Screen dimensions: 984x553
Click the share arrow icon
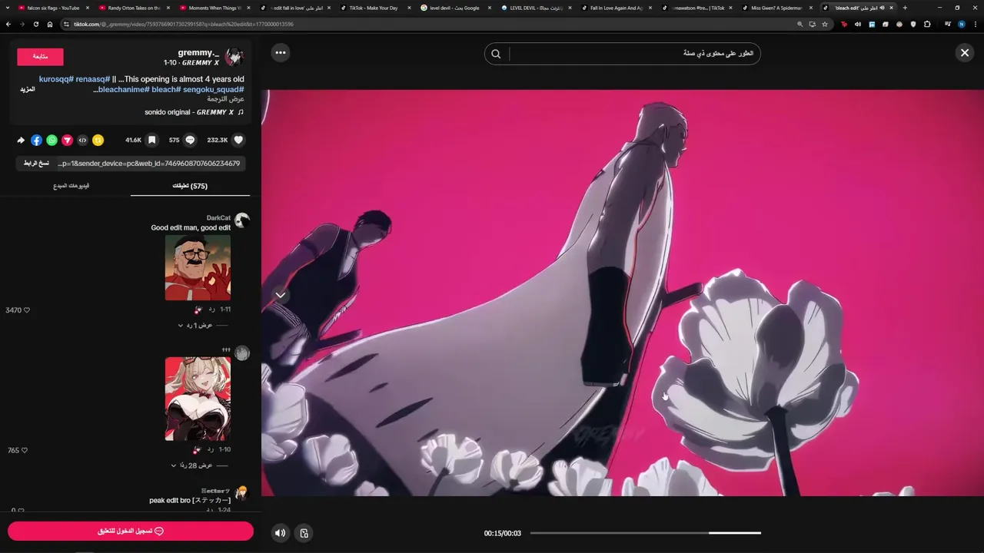tap(21, 140)
